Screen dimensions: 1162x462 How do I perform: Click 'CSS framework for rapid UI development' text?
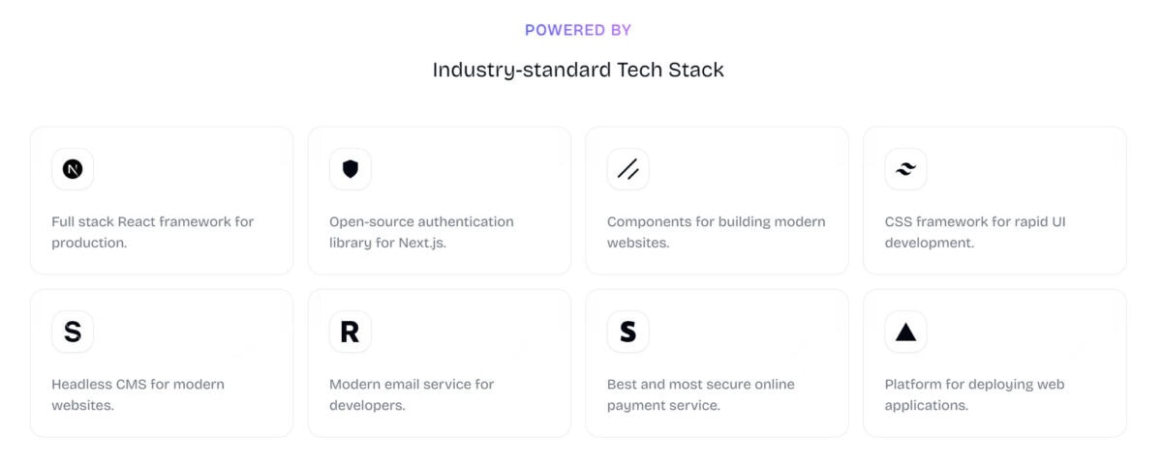point(974,232)
